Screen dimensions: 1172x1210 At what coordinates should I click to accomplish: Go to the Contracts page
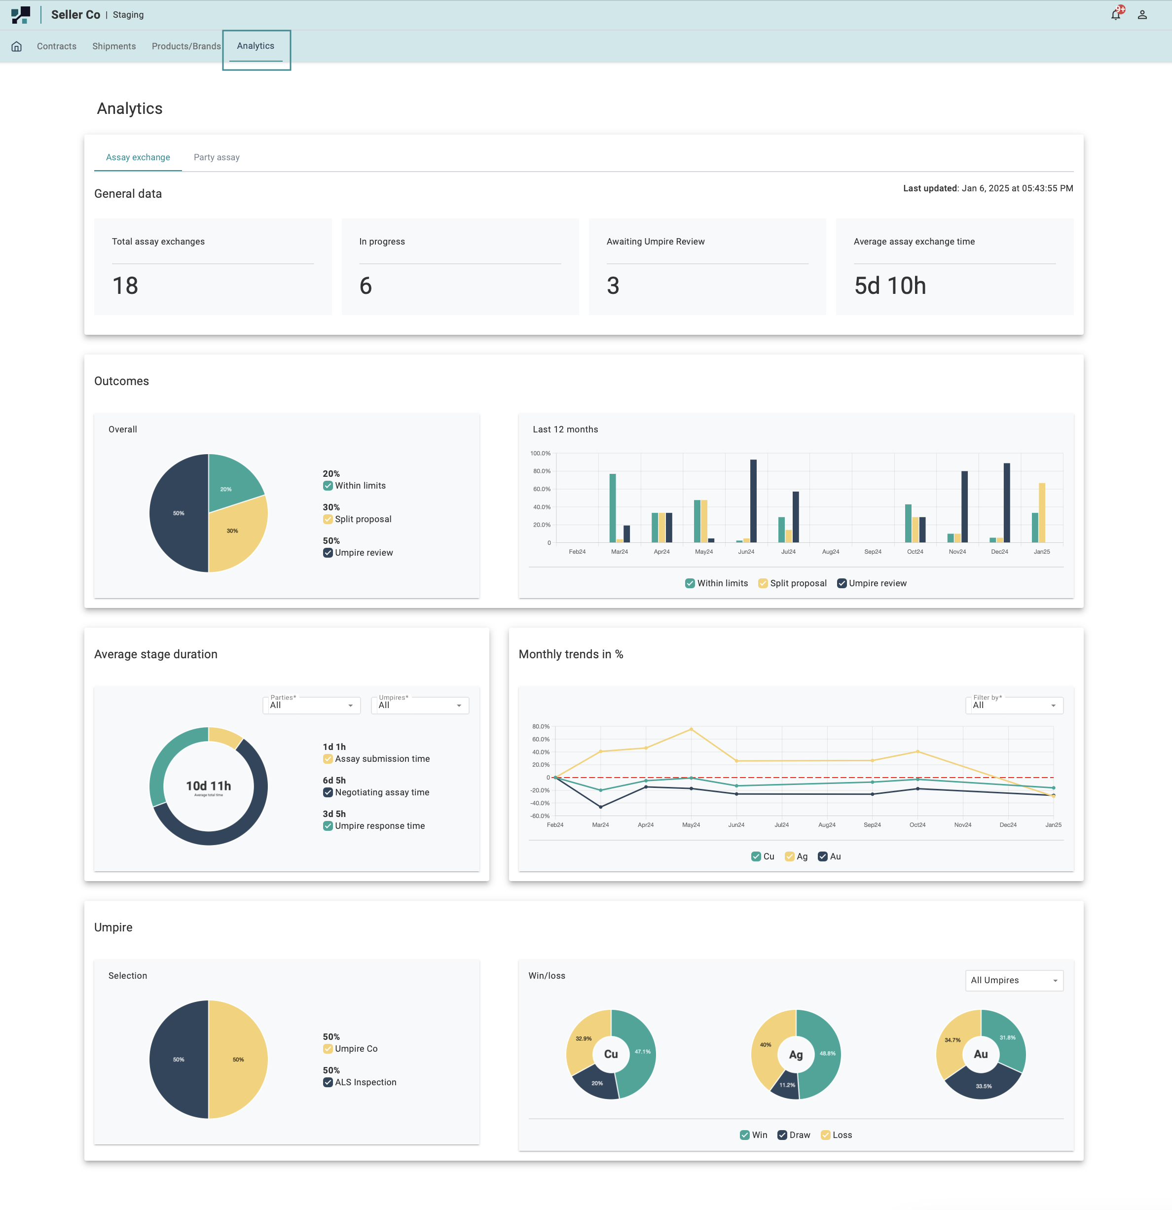coord(56,46)
